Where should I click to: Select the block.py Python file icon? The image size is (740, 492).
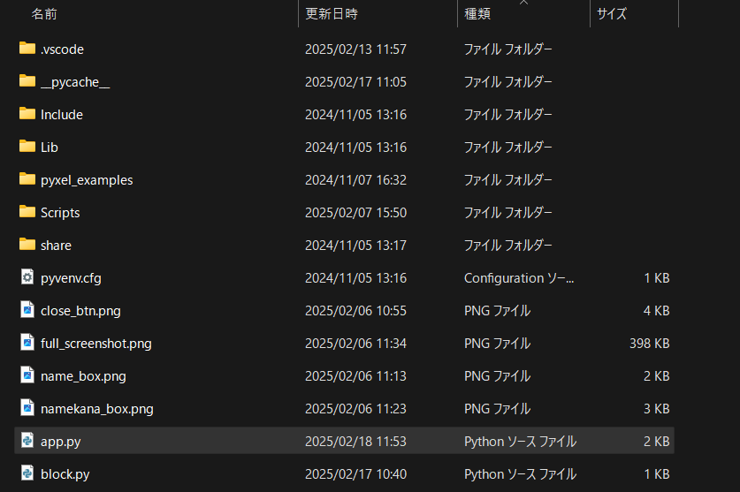pos(27,473)
